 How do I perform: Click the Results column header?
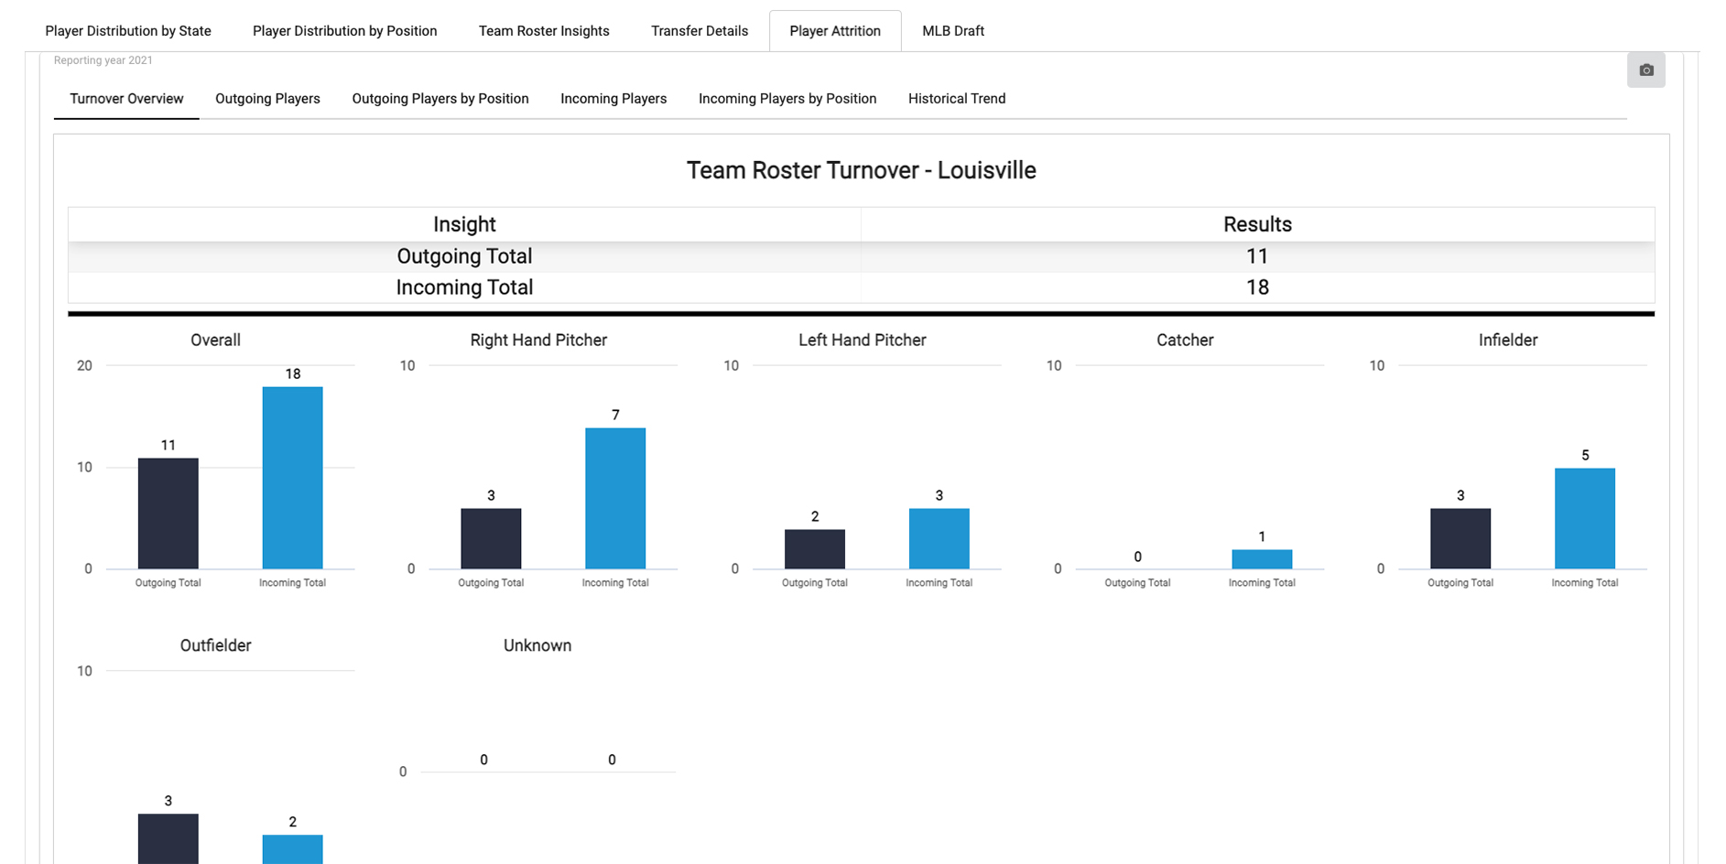(x=1257, y=224)
